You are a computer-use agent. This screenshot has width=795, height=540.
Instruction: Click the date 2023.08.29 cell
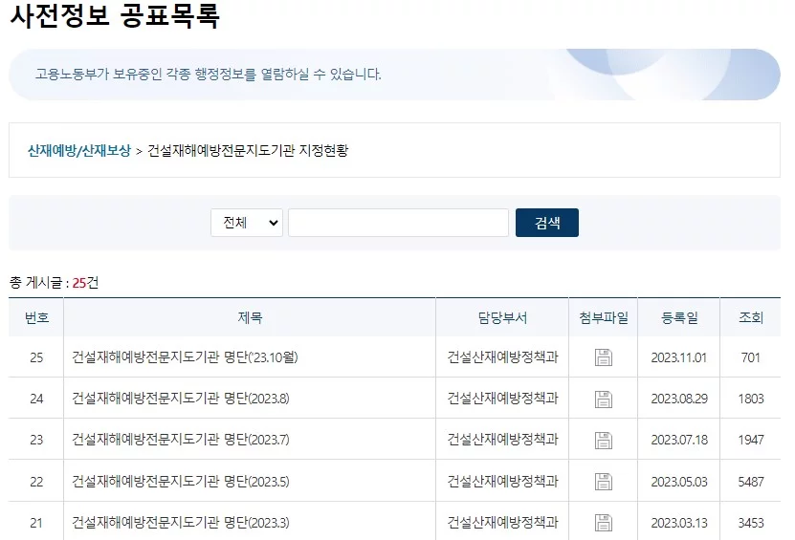(x=679, y=399)
